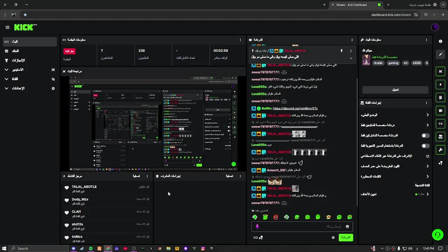Screen dimensions: 448x252
Task: Click the purple microphone icon in chat input
Action: pyautogui.click(x=257, y=226)
